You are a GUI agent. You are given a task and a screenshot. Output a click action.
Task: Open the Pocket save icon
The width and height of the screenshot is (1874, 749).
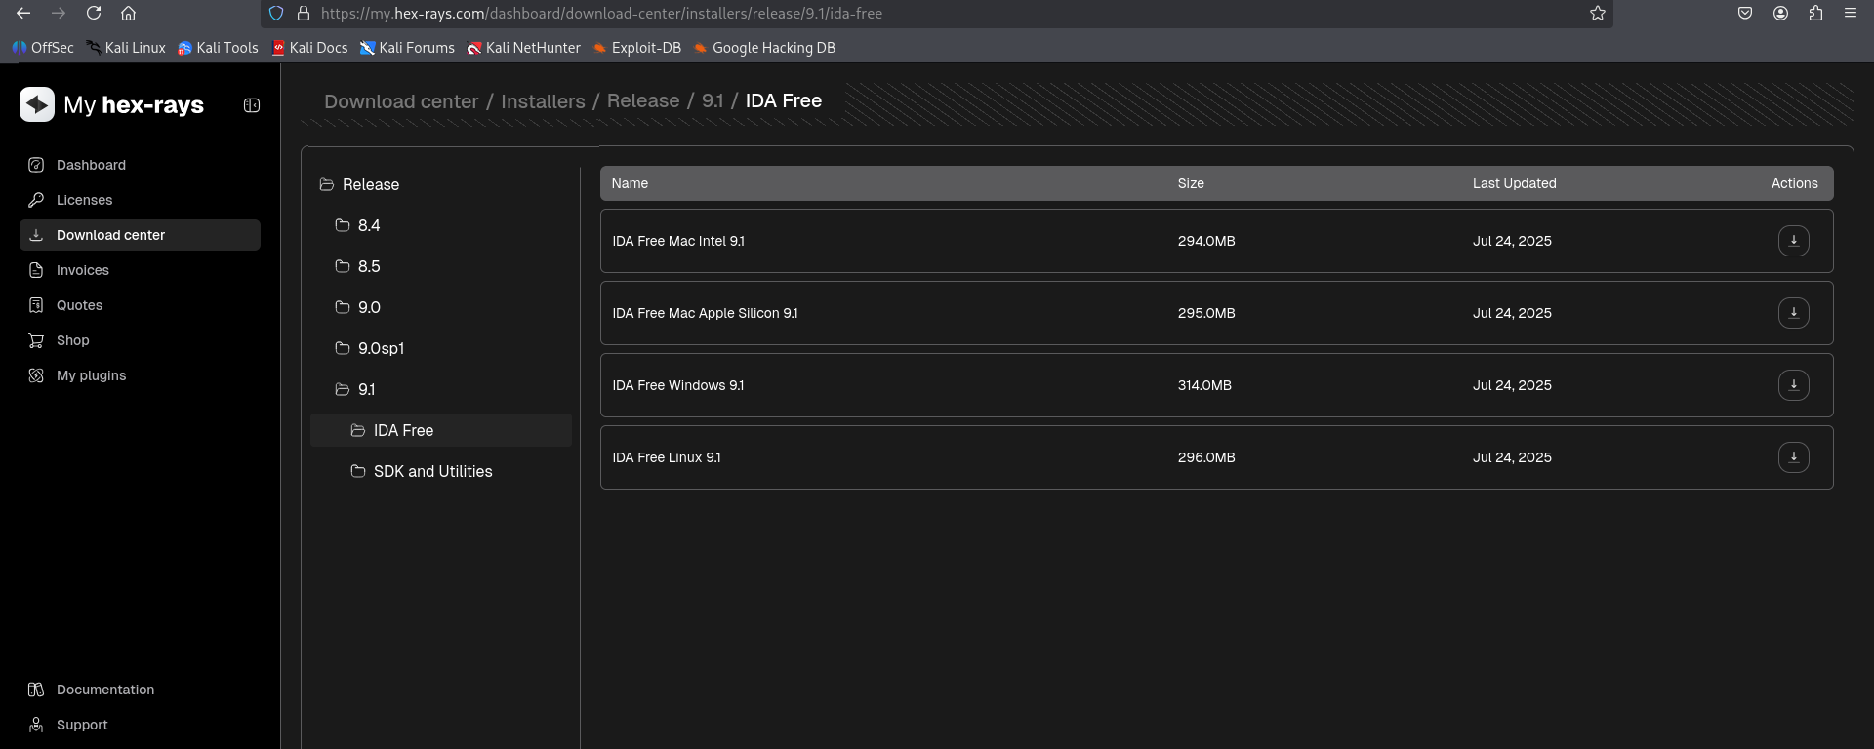click(x=1745, y=14)
